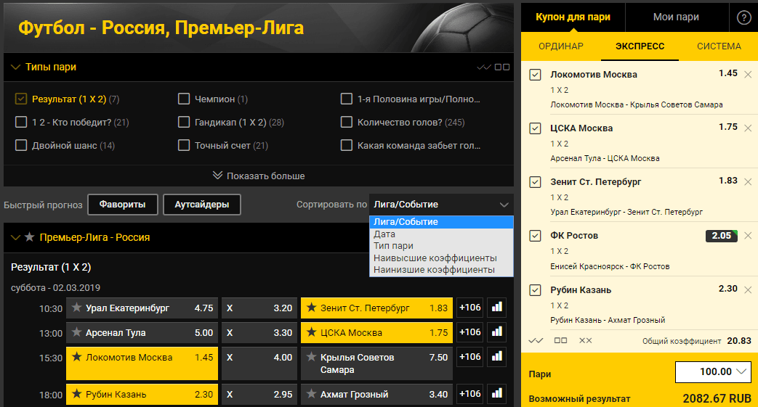Choose Наинизшие коэффициенты sort option
The width and height of the screenshot is (758, 407).
[441, 269]
